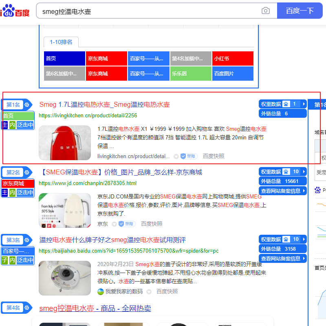The image size is (326, 326).
Task: Open 百度快照 for 京东 result
Action: (152, 224)
